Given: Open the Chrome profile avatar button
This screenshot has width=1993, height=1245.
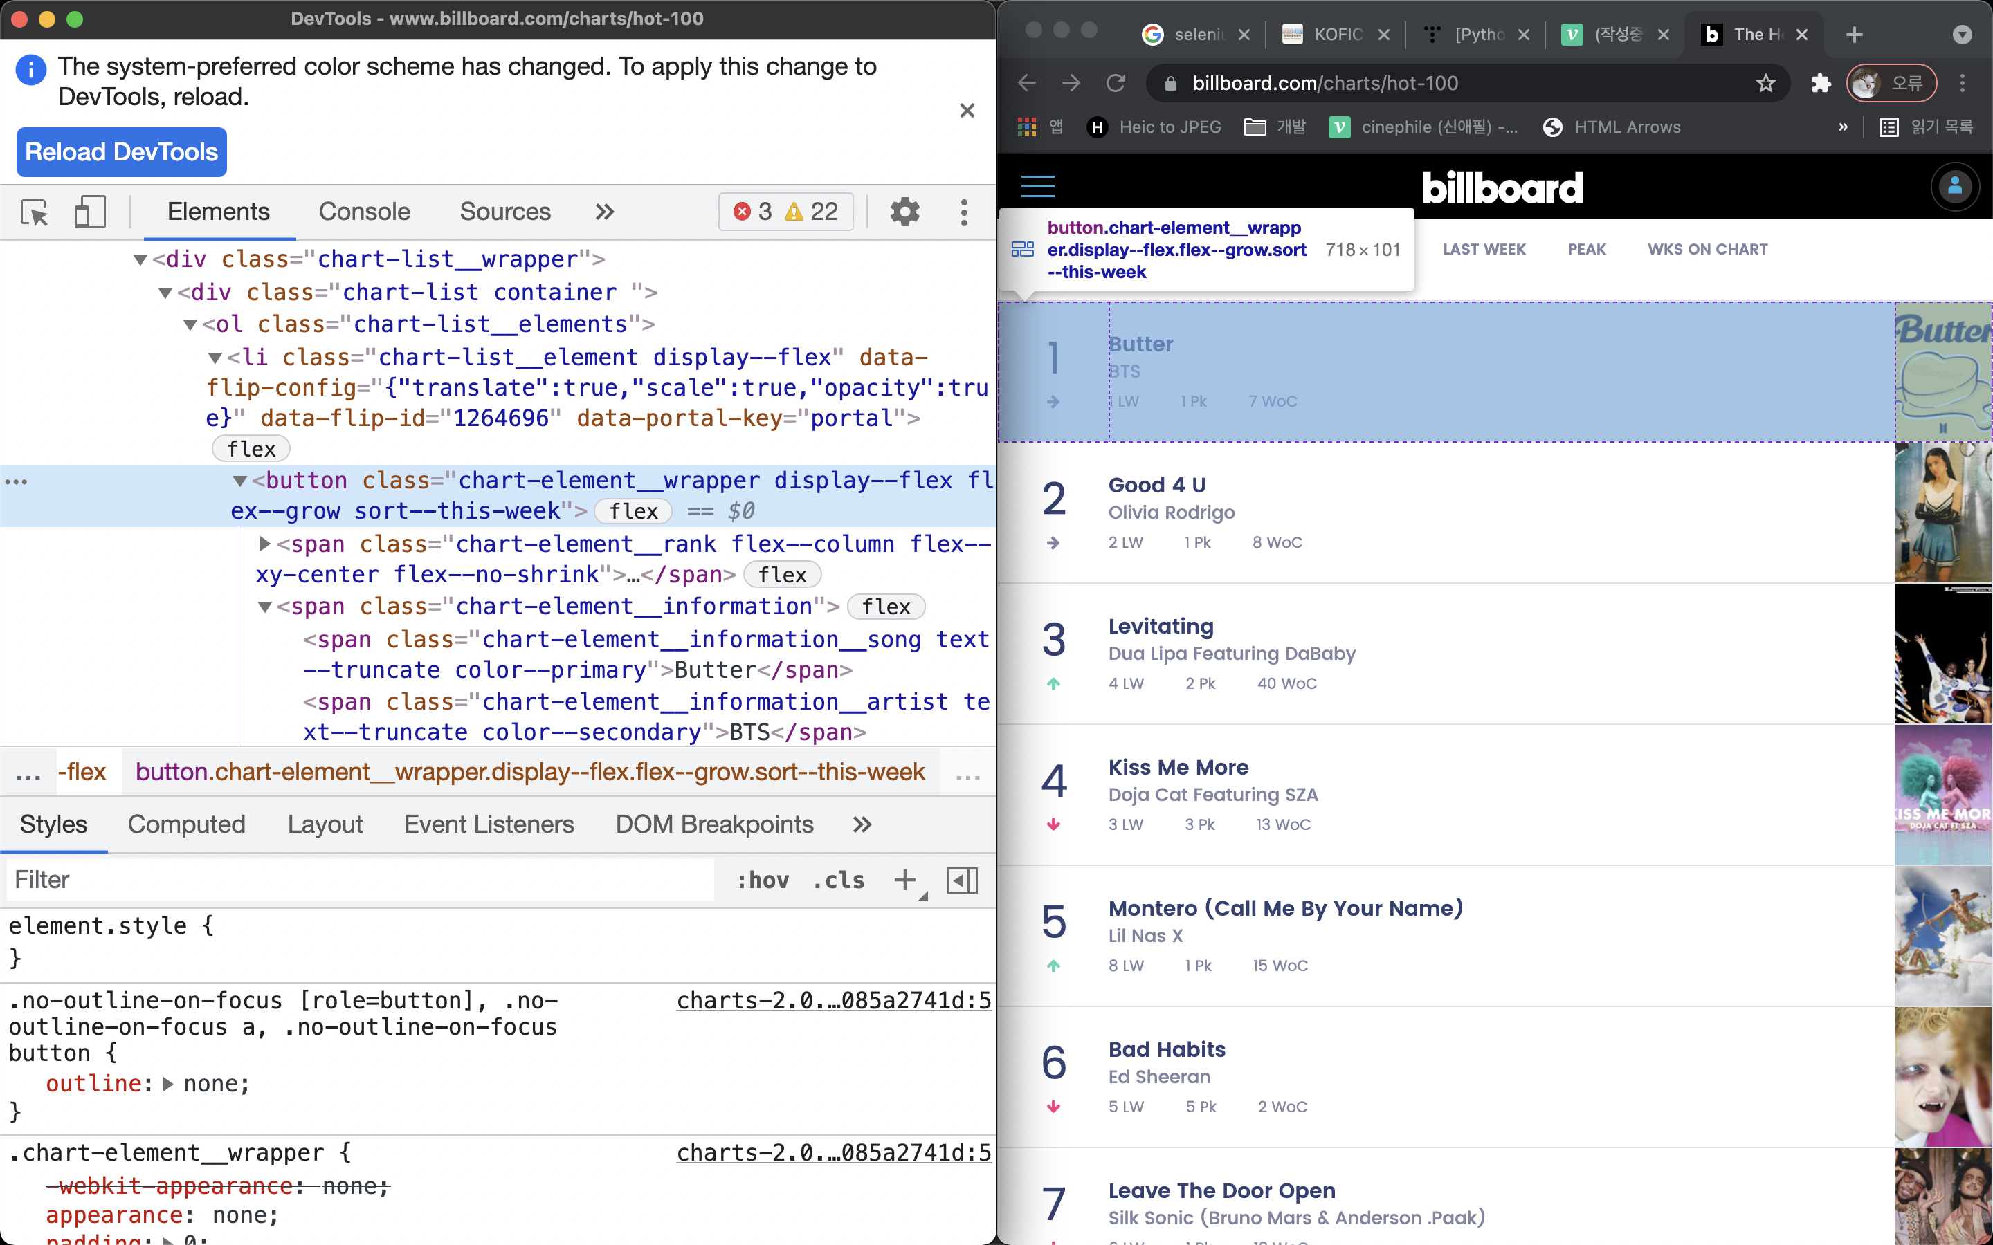Looking at the screenshot, I should 1892,83.
